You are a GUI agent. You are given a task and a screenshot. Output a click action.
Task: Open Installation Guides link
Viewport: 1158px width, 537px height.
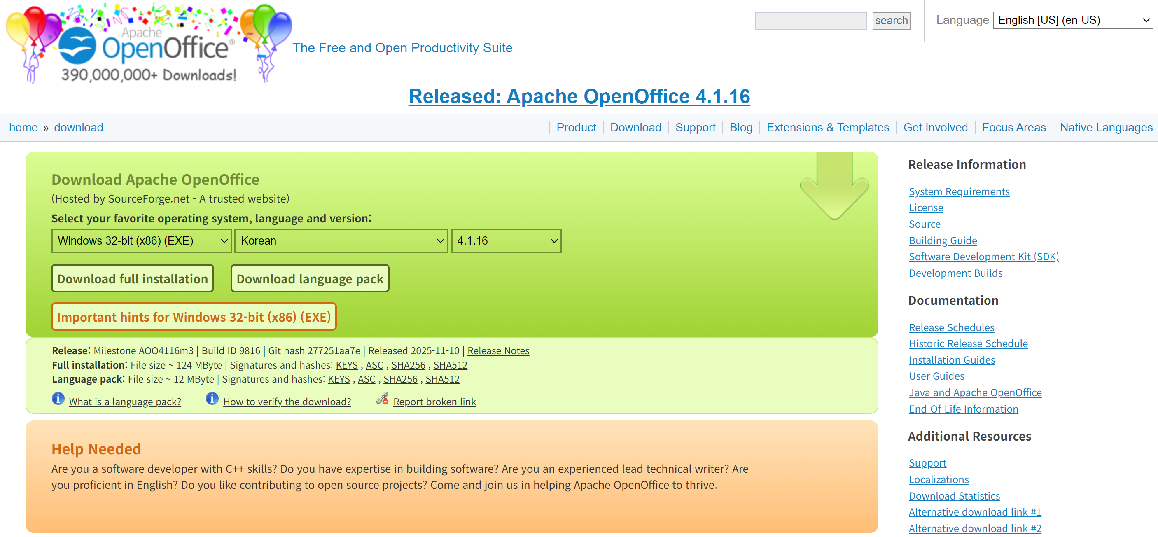click(952, 360)
